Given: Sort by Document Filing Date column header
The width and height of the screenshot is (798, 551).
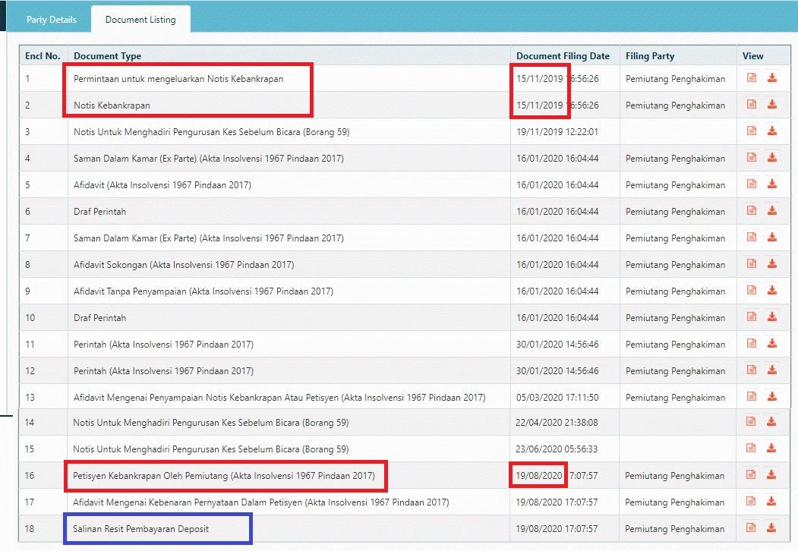Looking at the screenshot, I should coord(563,56).
